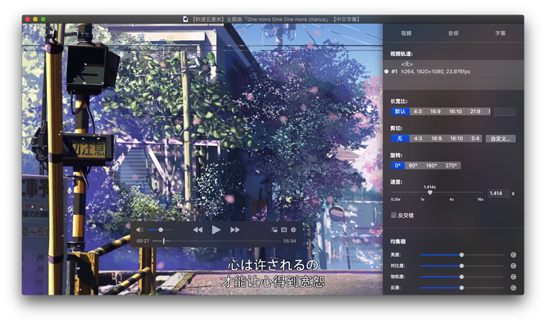Toggle picture-in-picture mode icon
The image size is (546, 324).
pyautogui.click(x=274, y=230)
